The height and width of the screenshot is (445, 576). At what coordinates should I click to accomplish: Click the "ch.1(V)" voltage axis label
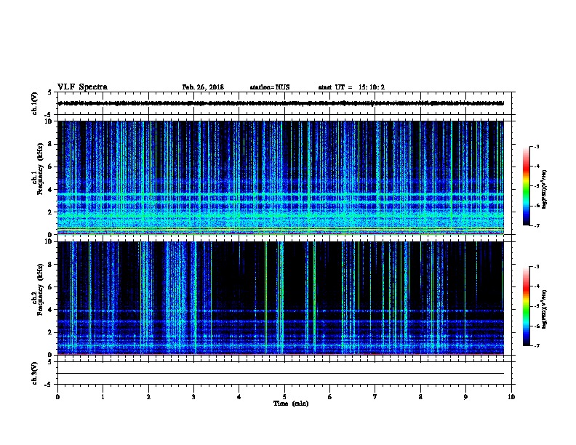[35, 103]
